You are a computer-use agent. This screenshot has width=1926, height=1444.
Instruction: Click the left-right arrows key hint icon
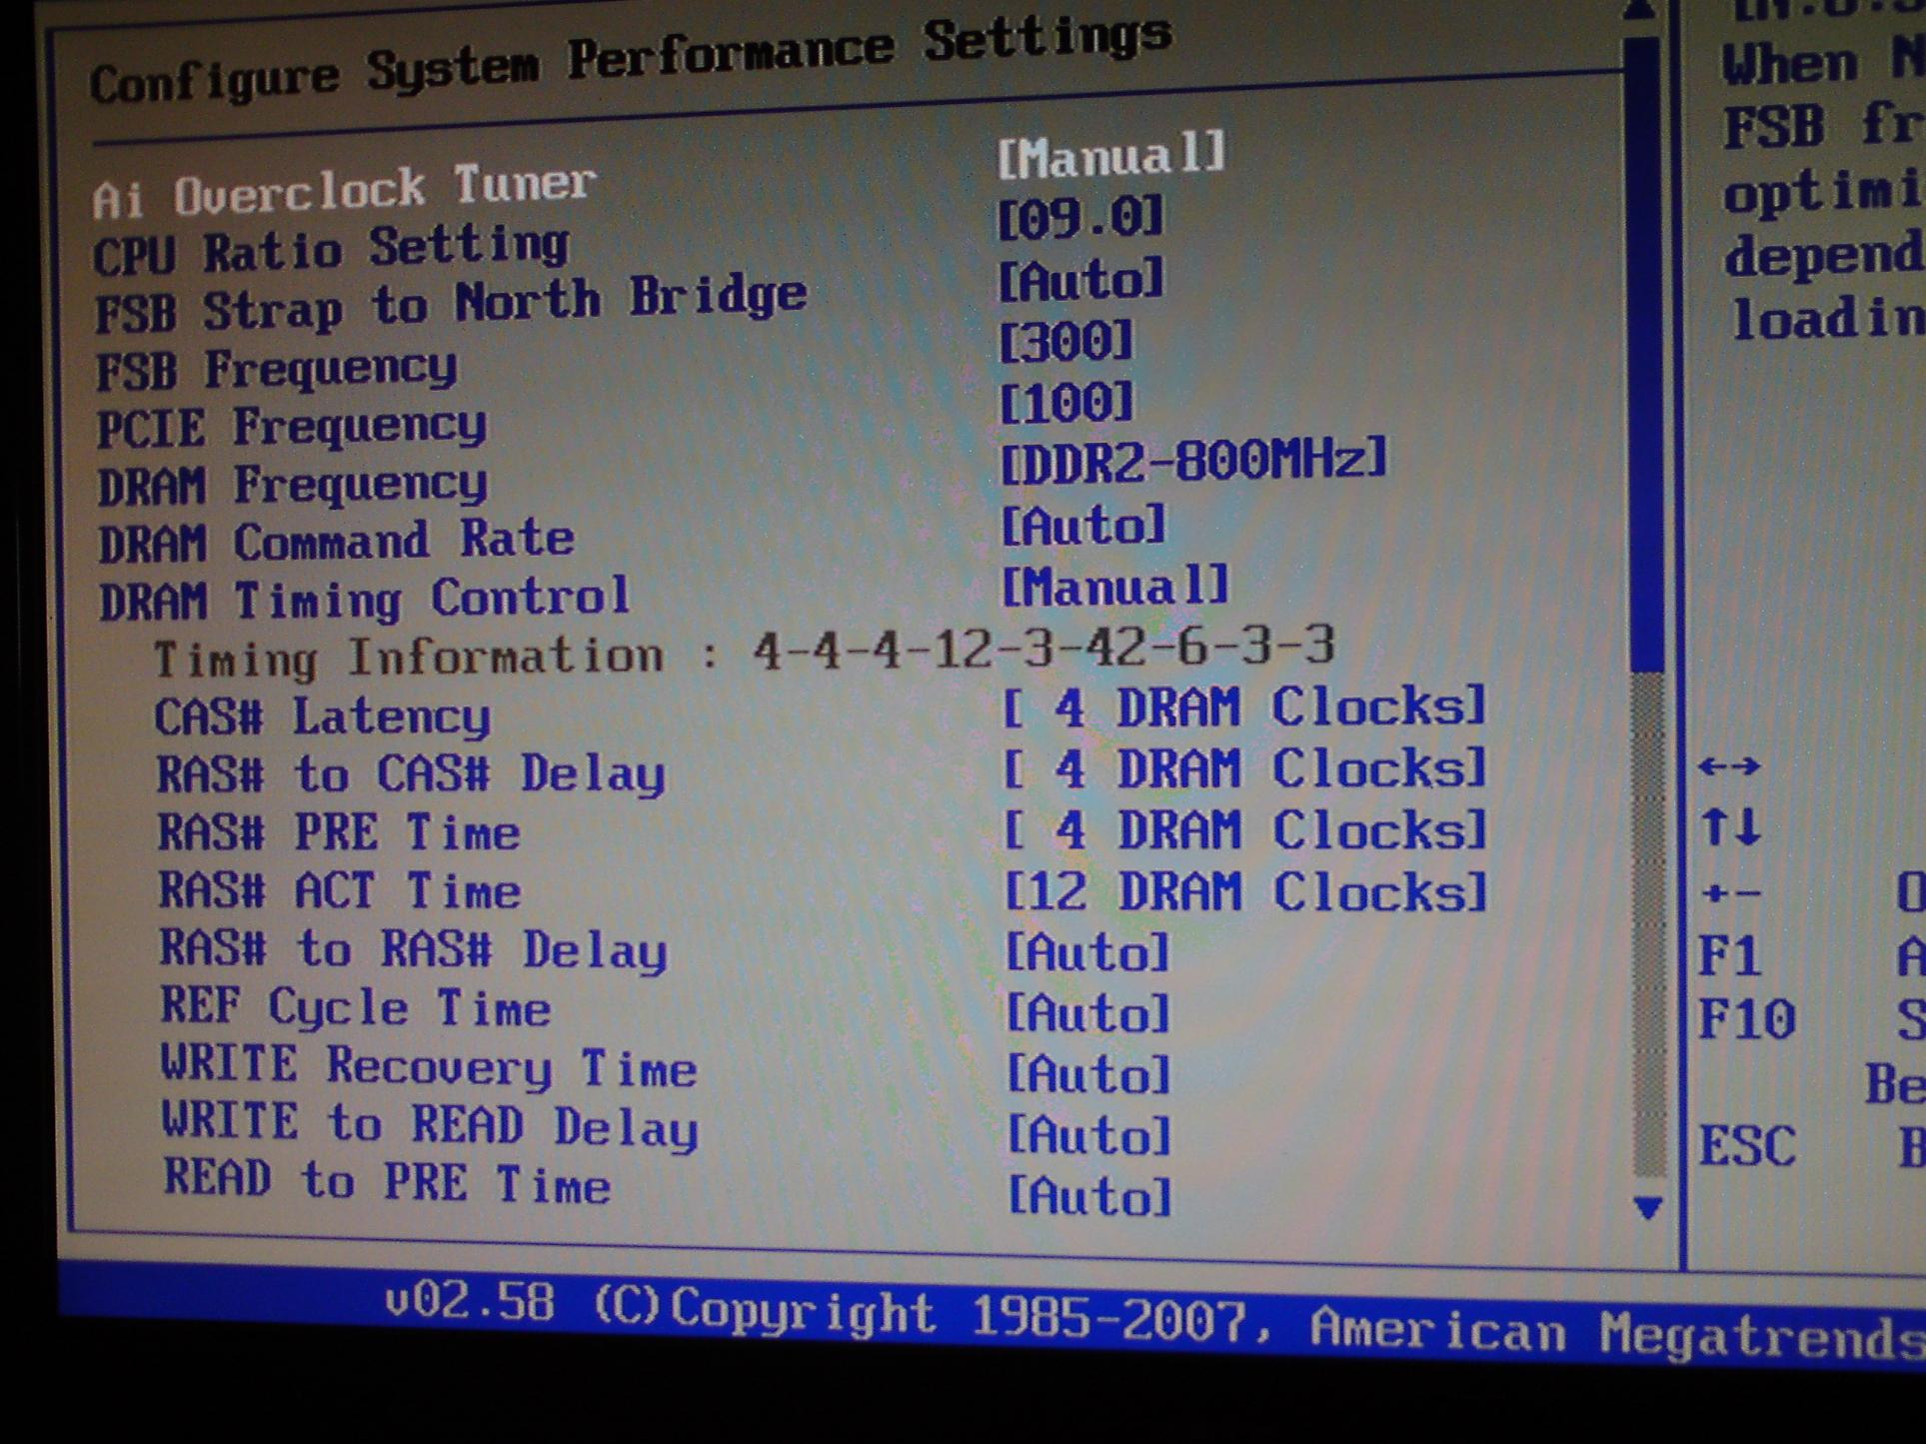click(1729, 766)
